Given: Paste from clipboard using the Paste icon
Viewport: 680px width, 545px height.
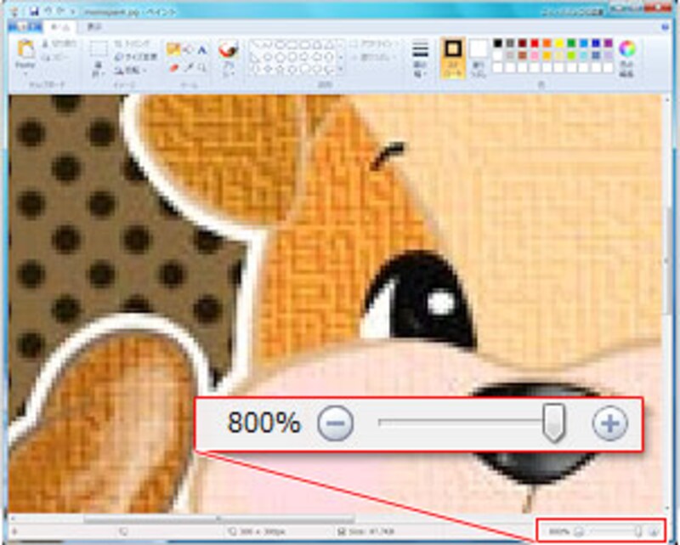Looking at the screenshot, I should point(25,50).
